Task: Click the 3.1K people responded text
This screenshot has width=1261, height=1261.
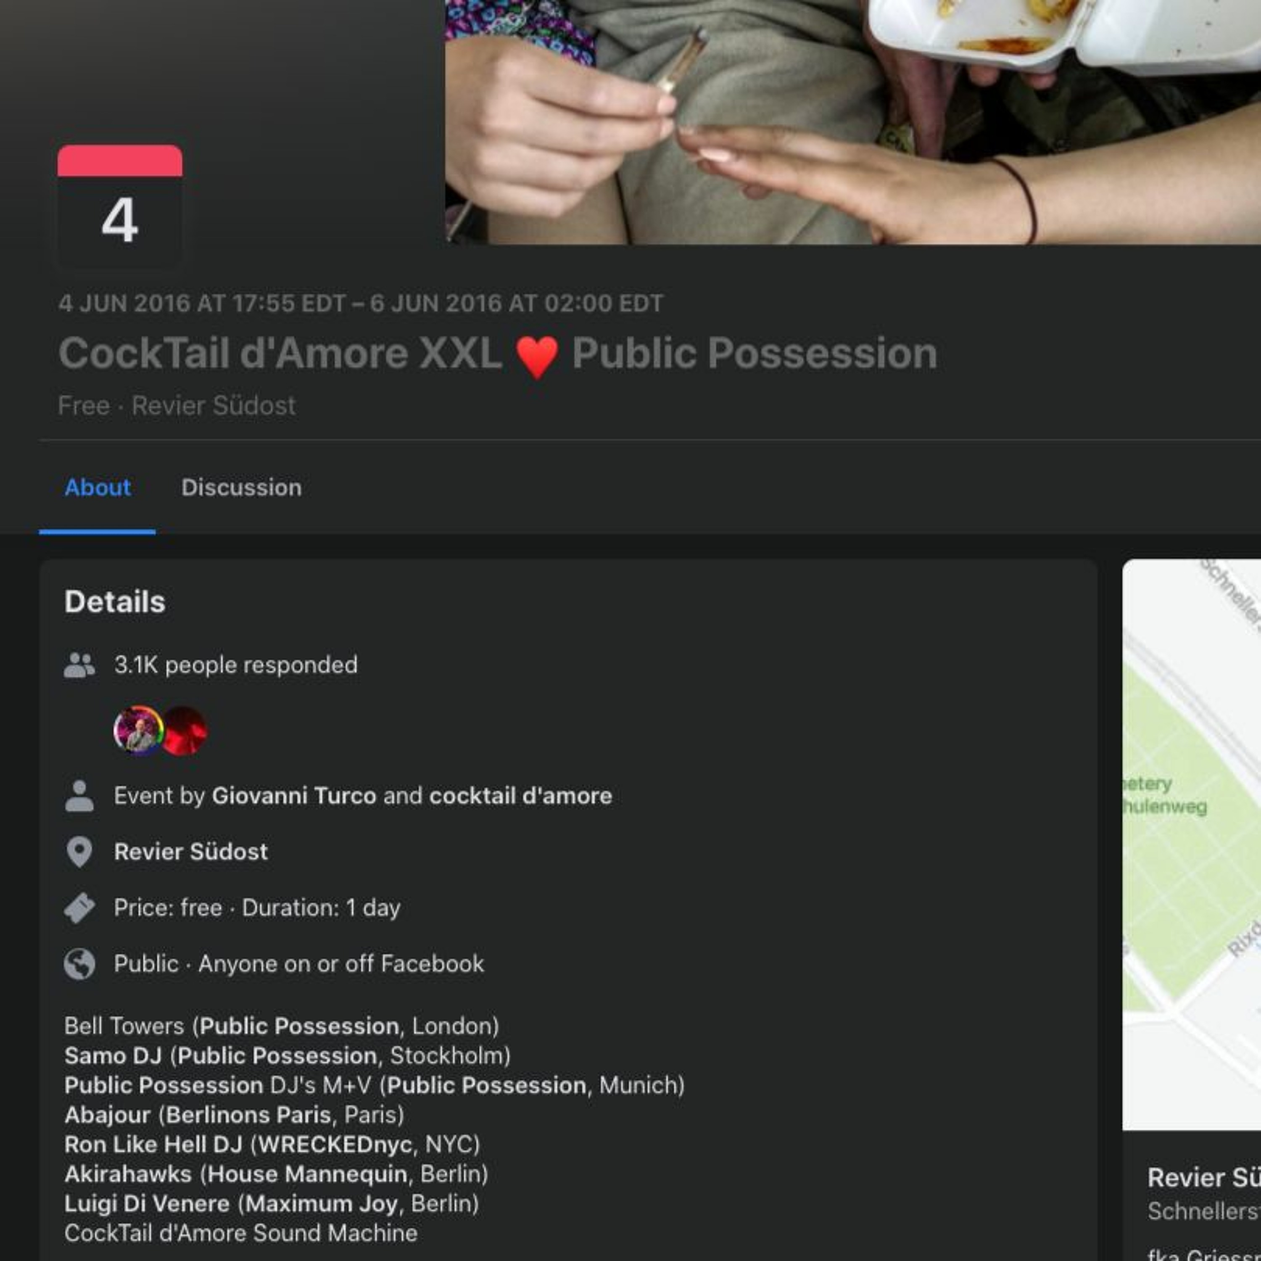Action: 236,665
